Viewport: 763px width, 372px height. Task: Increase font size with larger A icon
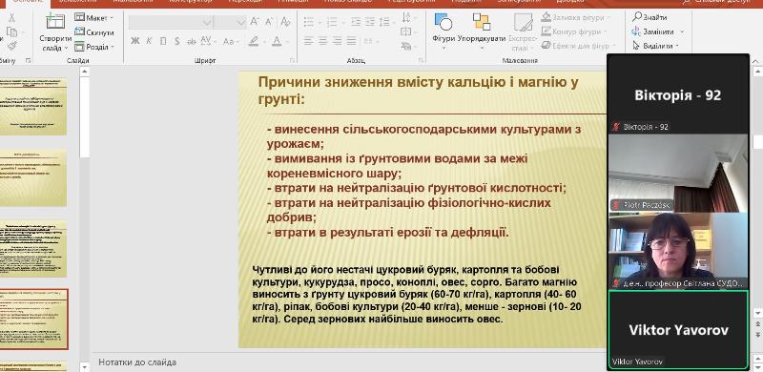pyautogui.click(x=255, y=21)
